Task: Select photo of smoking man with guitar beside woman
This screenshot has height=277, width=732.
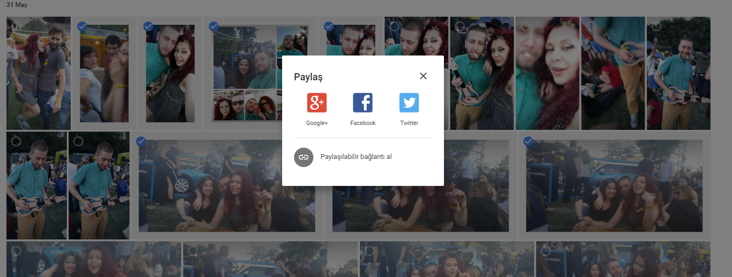Action: tap(460, 26)
